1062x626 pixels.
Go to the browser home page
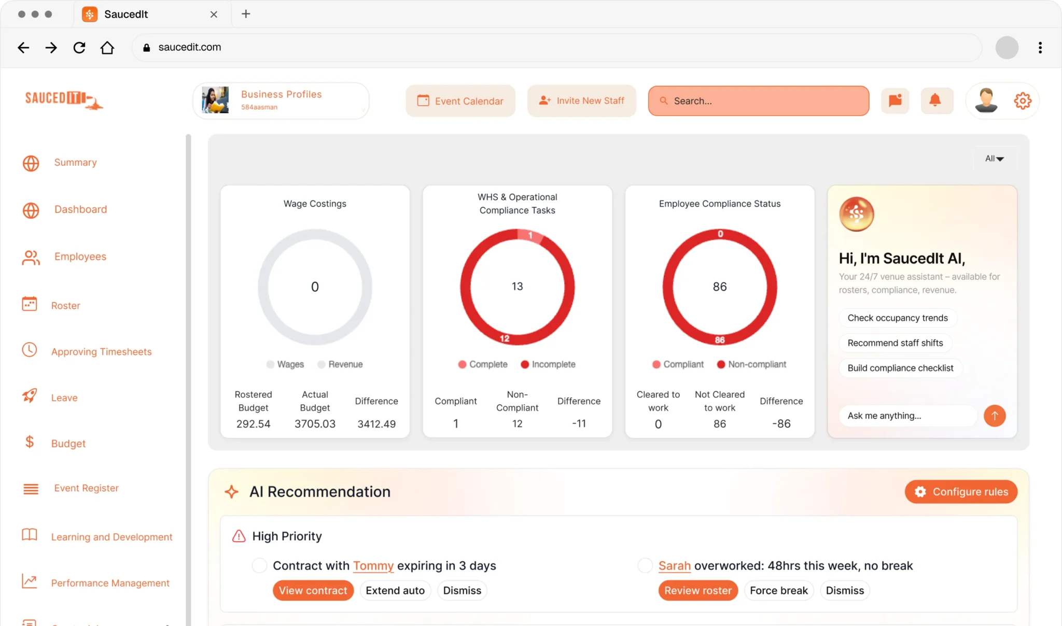(x=107, y=48)
